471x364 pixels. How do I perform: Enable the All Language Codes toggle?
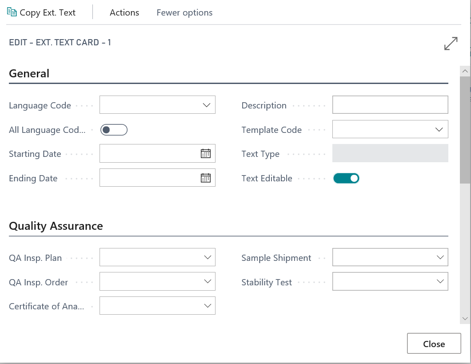114,130
